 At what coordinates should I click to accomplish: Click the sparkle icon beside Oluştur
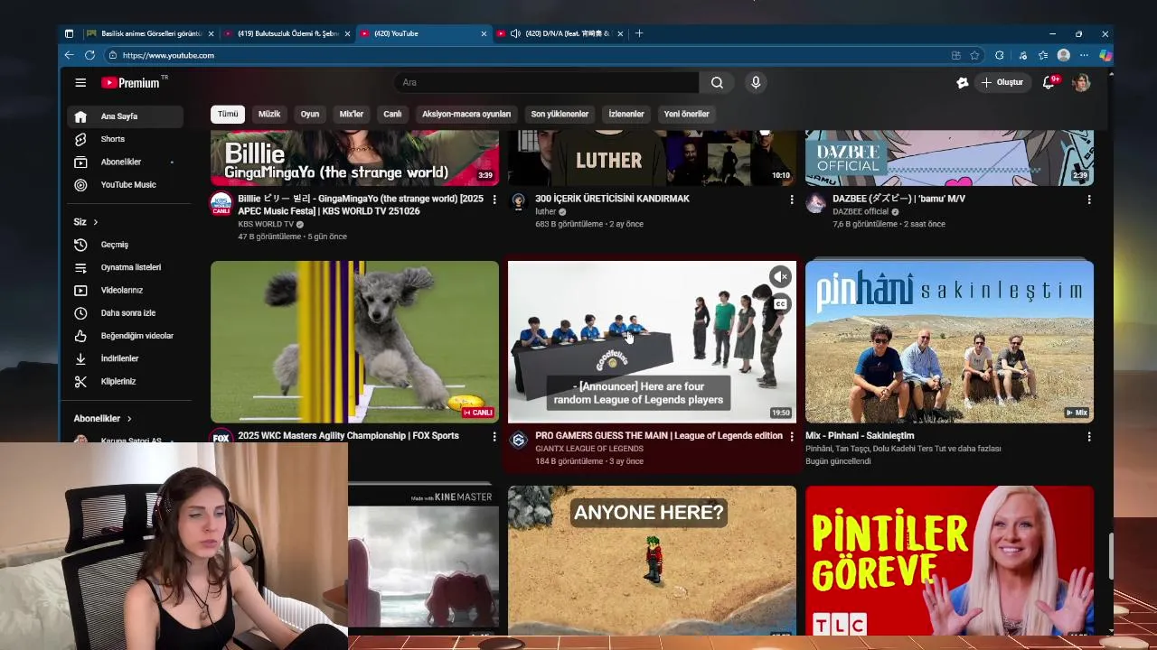tap(963, 82)
